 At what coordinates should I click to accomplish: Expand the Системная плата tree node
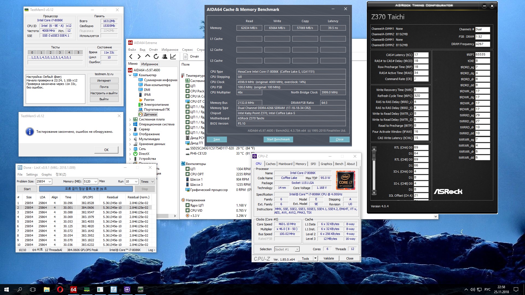click(x=130, y=119)
